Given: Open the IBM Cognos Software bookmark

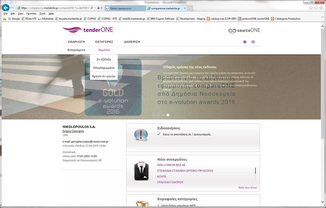Looking at the screenshot, I should [x=161, y=19].
